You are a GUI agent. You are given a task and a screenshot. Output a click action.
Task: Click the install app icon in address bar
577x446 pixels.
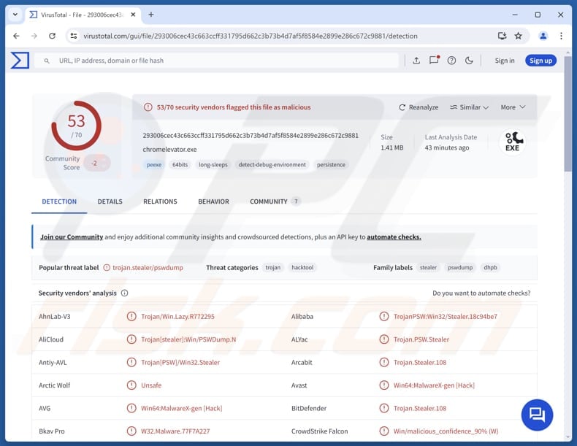[502, 36]
